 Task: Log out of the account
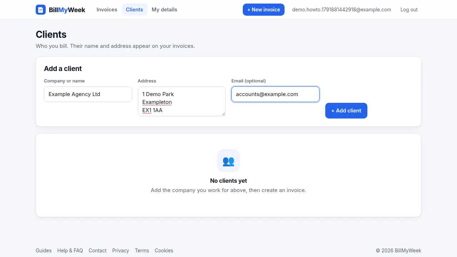click(x=409, y=10)
